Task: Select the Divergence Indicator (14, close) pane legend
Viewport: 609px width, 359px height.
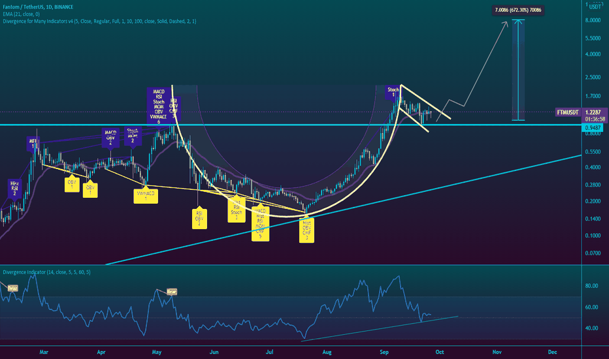Action: click(x=46, y=272)
